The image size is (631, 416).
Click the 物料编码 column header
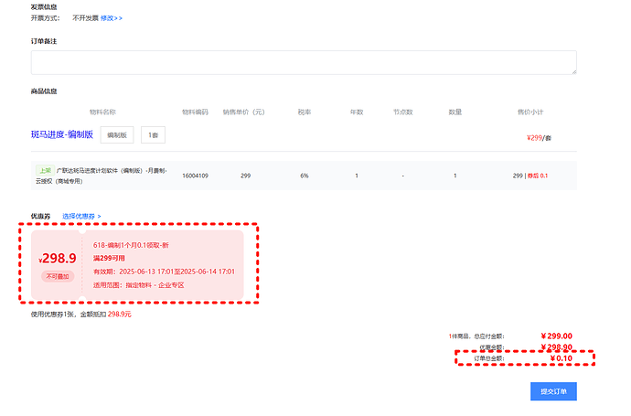pyautogui.click(x=195, y=112)
